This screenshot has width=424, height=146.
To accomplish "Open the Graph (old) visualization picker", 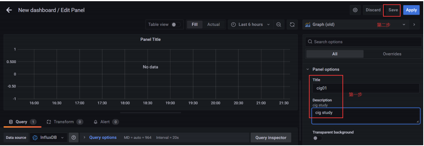I will pos(355,25).
